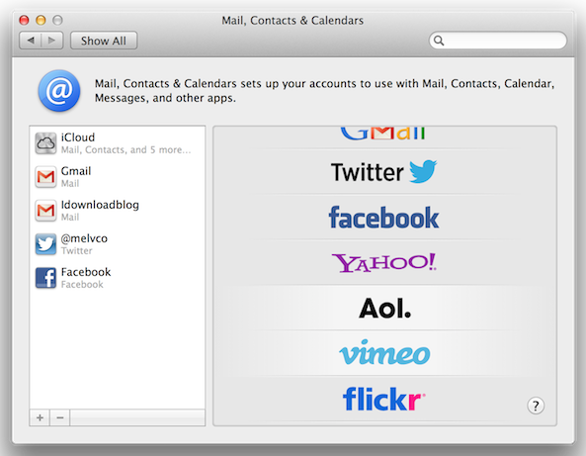Viewport: 586px width, 456px height.
Task: Pick the Aol. account option
Action: 384,308
